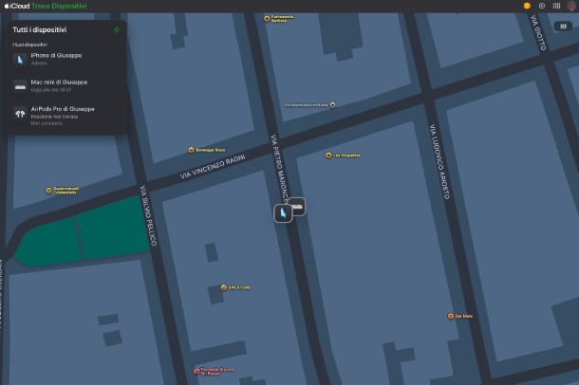Click the AirPods Pro icon in the sidebar
The width and height of the screenshot is (579, 385).
coord(20,114)
